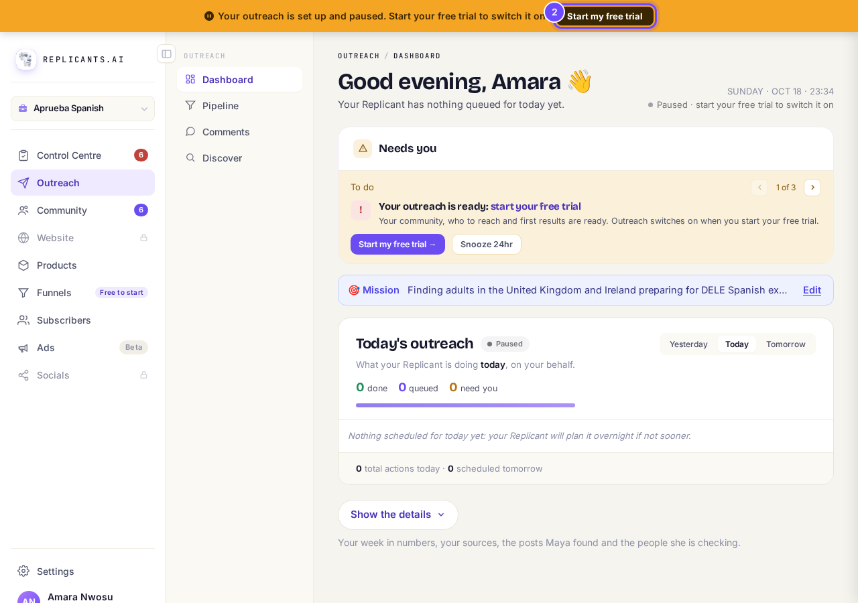The width and height of the screenshot is (858, 603).
Task: Click the Products box icon
Action: pyautogui.click(x=23, y=265)
